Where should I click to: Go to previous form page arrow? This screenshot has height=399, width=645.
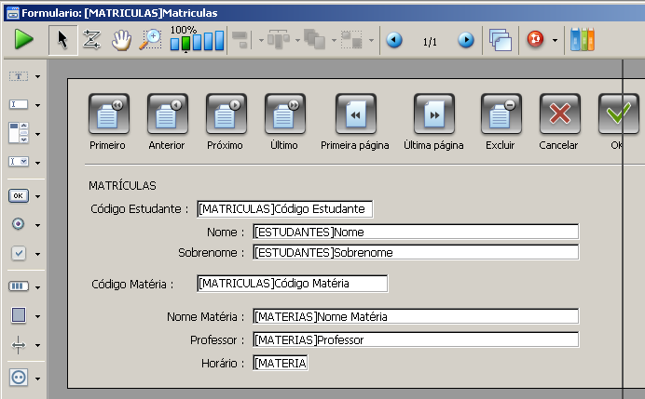click(394, 41)
